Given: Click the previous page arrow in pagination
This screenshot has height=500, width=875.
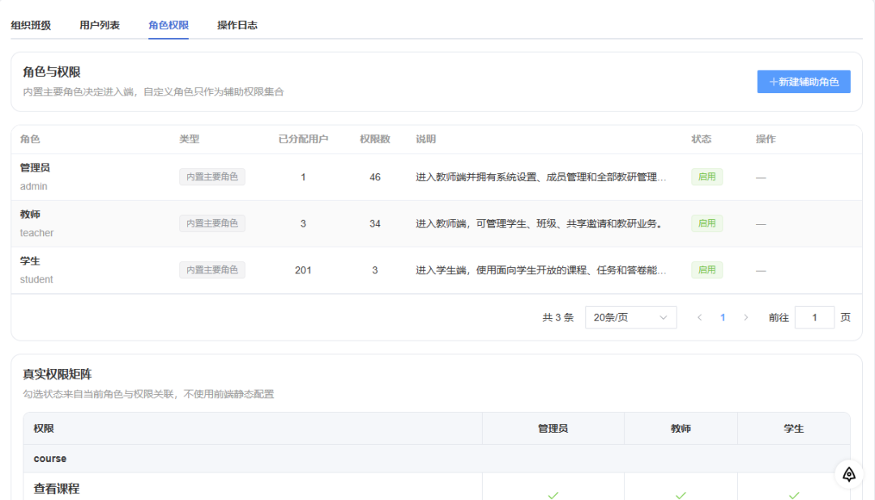Looking at the screenshot, I should click(x=699, y=318).
